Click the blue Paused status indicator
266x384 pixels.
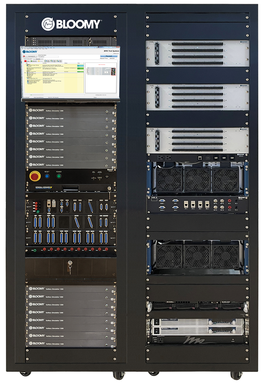[x=109, y=56]
